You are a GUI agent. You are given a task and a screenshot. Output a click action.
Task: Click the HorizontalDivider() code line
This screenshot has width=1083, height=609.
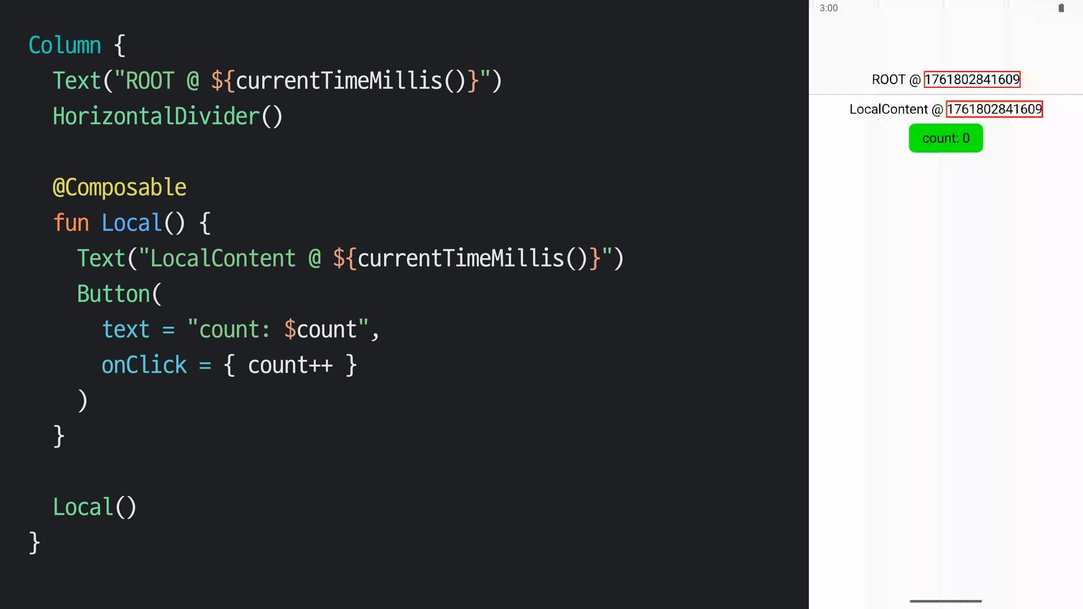click(168, 116)
